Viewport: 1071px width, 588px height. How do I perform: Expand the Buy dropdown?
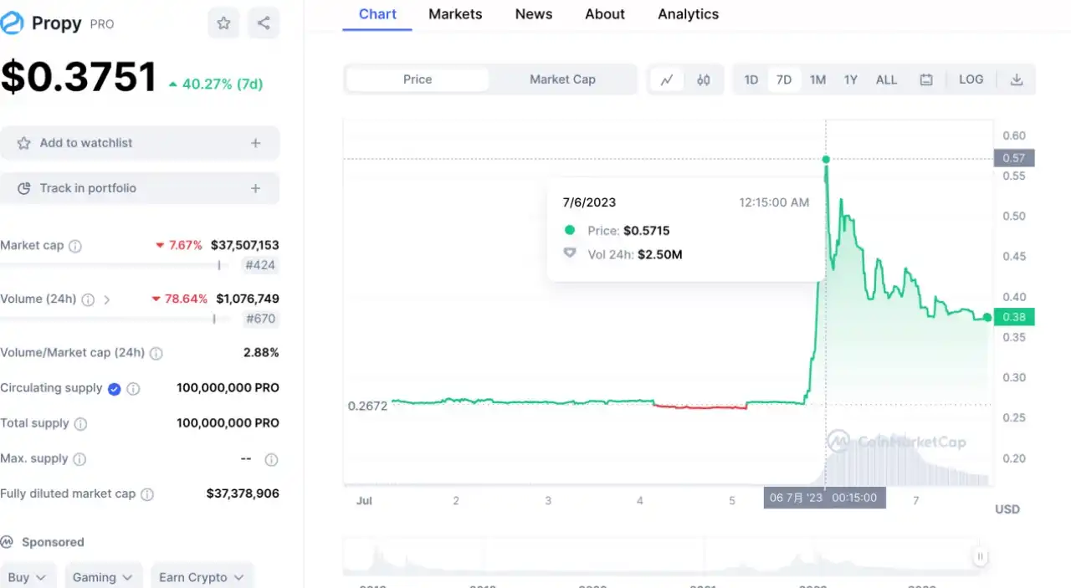[x=28, y=577]
